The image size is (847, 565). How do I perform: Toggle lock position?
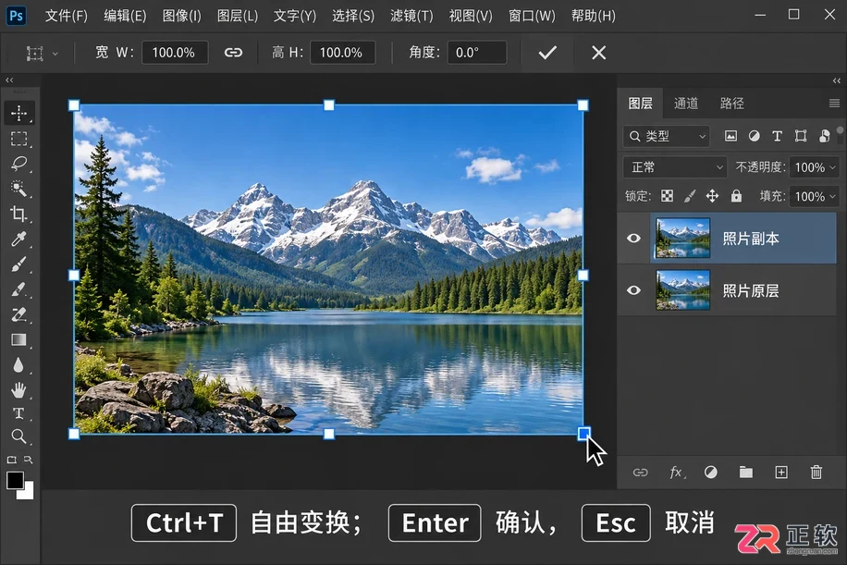coord(713,196)
